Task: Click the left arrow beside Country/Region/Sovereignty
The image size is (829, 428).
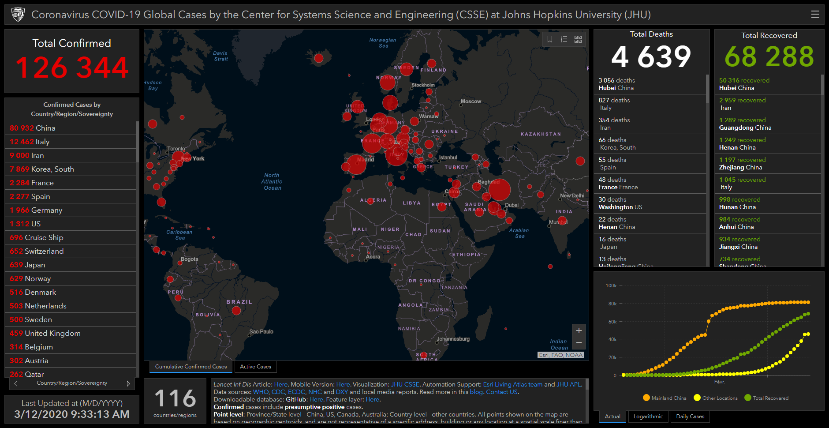Action: tap(16, 383)
